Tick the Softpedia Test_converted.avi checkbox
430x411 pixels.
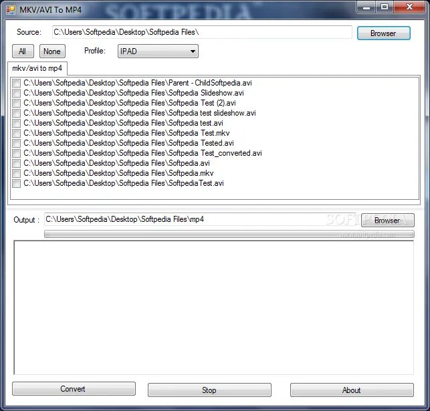(17, 153)
